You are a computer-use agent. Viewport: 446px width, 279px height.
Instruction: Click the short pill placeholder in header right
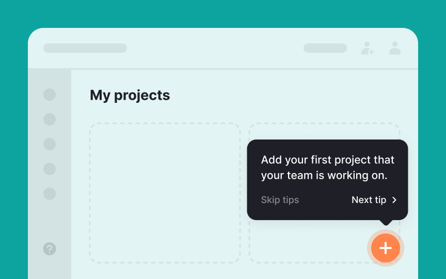[x=325, y=48]
